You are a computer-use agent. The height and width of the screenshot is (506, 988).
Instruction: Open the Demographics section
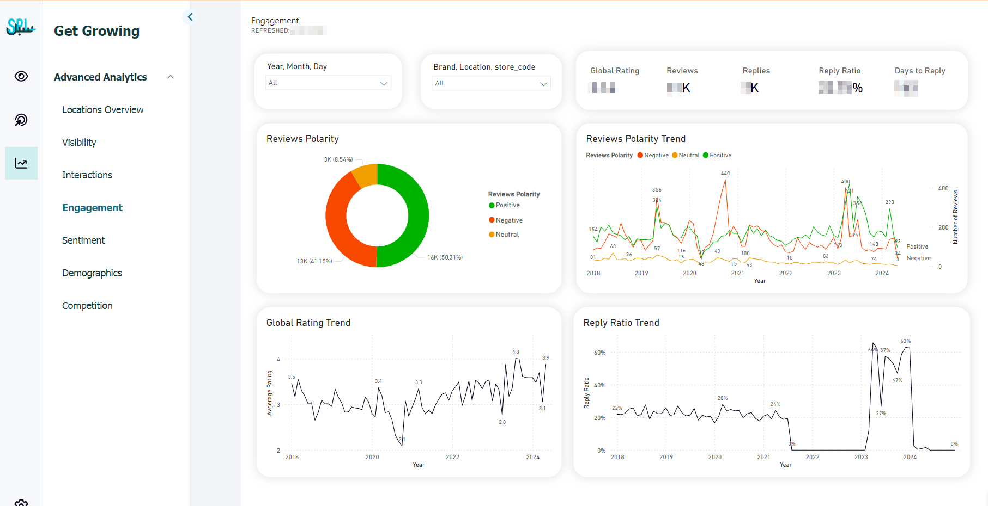92,273
